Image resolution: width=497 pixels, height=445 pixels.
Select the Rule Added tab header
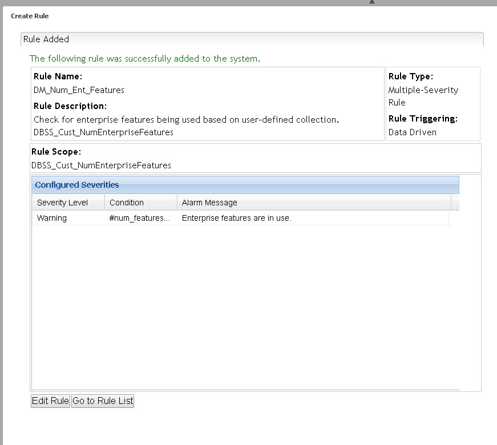click(x=46, y=39)
